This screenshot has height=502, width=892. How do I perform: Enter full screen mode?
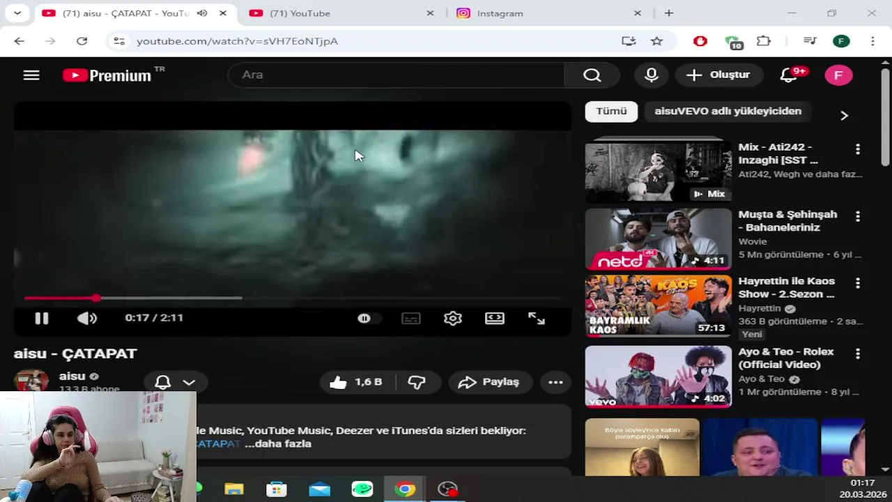pyautogui.click(x=537, y=319)
